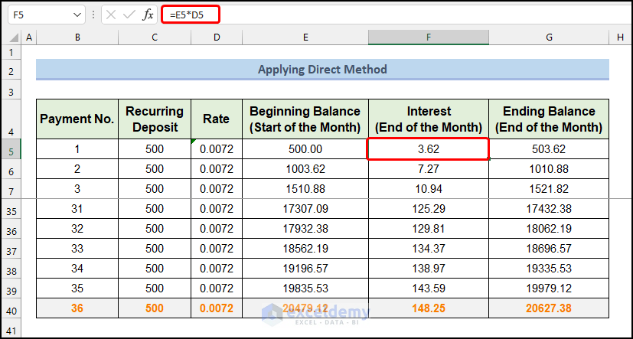The height and width of the screenshot is (339, 633).
Task: Select column D header
Action: point(217,37)
